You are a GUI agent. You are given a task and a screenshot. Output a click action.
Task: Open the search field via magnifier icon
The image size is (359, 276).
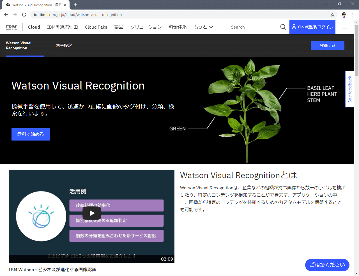[x=283, y=27]
